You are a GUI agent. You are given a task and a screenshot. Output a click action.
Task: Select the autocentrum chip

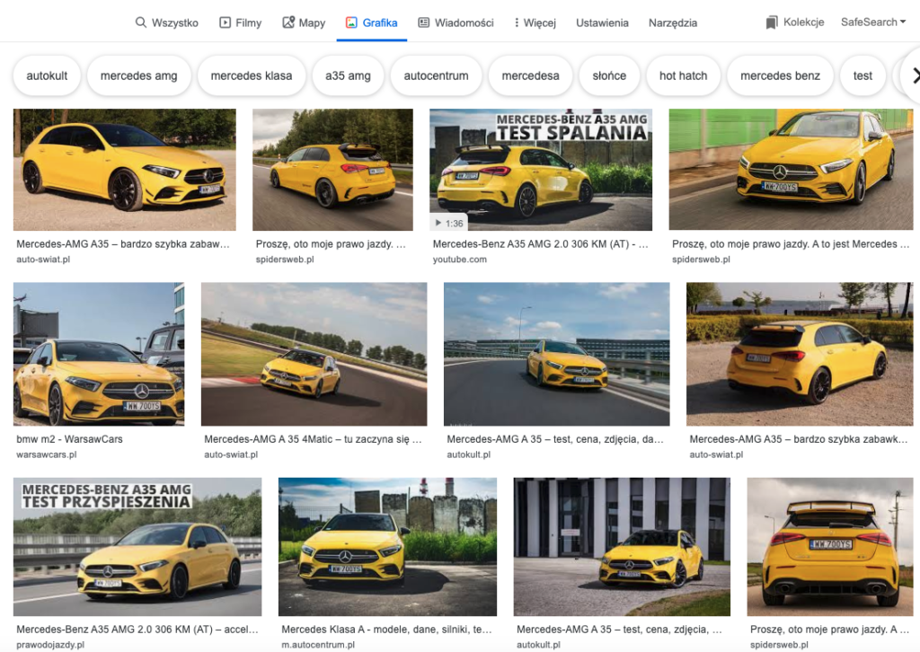(436, 75)
